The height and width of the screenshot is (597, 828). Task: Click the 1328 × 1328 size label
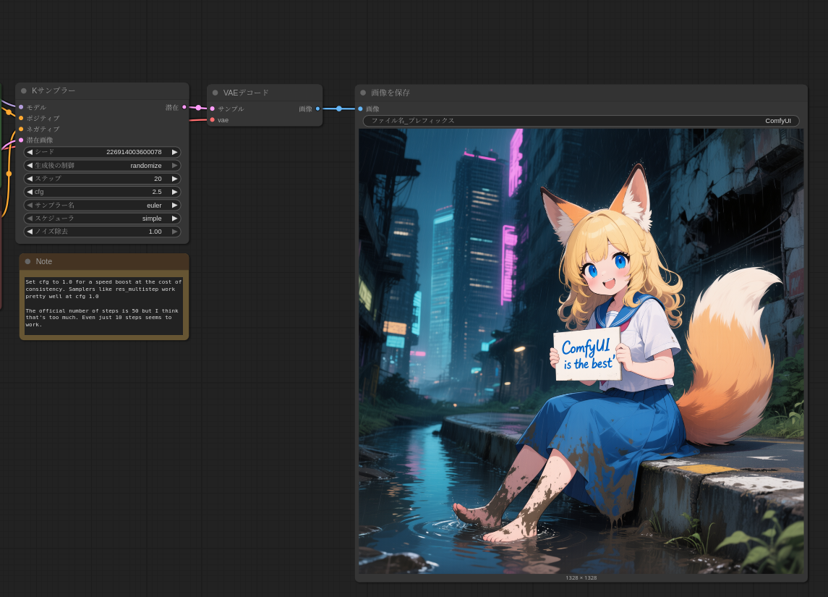pos(581,578)
